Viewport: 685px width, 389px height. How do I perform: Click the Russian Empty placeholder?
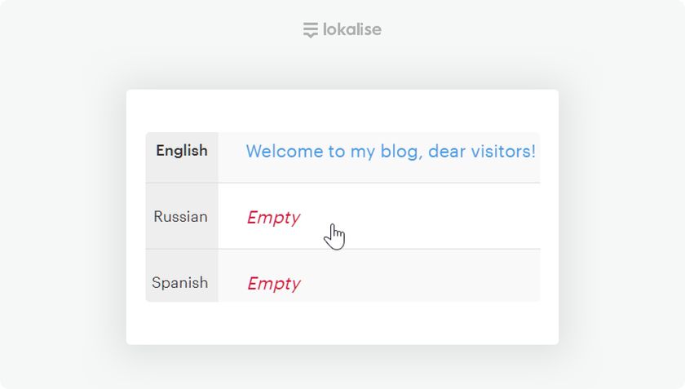pyautogui.click(x=273, y=218)
